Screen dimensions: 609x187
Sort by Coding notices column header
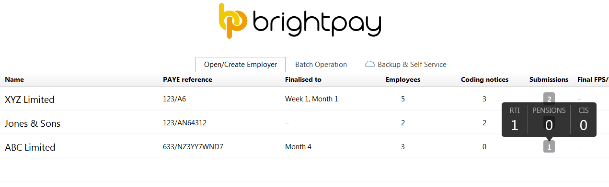click(484, 79)
